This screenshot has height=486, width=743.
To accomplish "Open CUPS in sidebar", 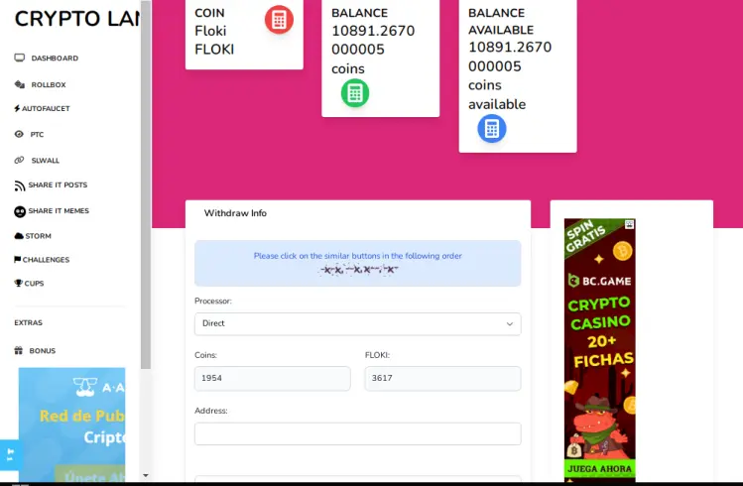I will 34,284.
